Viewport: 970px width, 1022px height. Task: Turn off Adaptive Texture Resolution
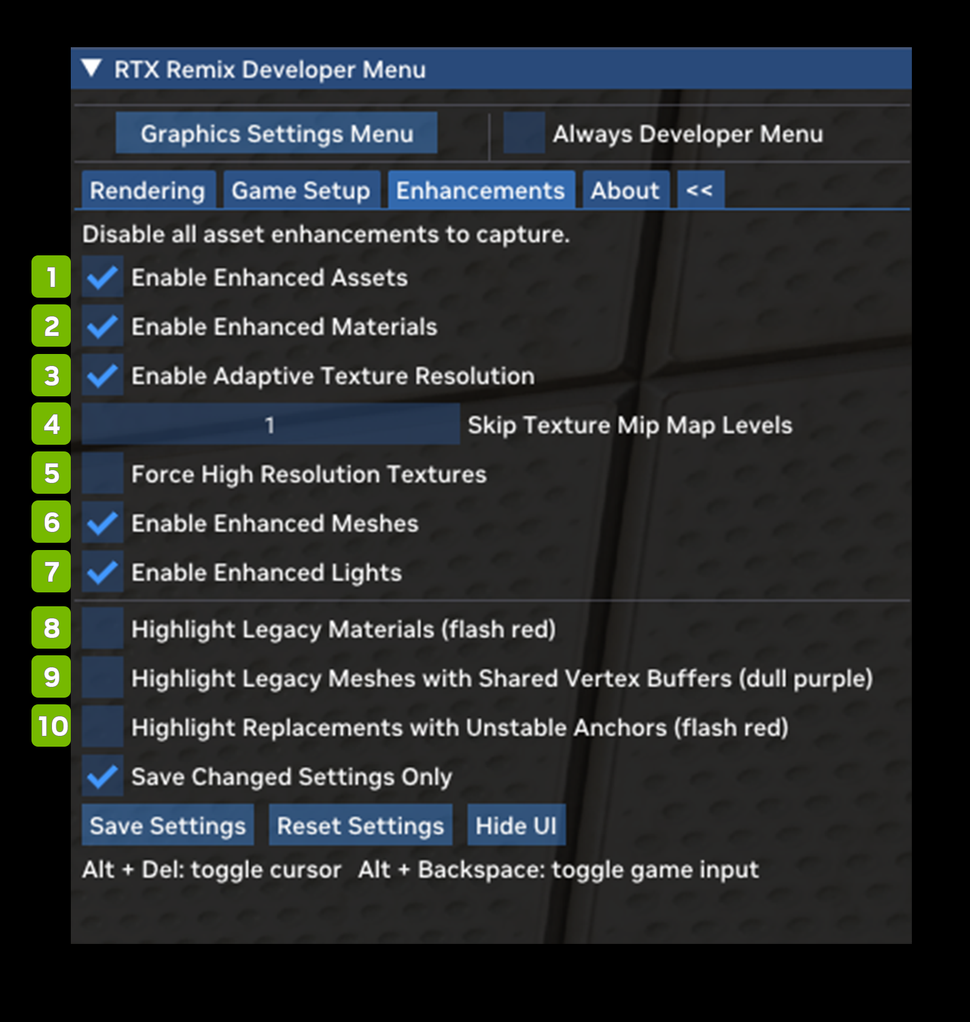(x=103, y=376)
